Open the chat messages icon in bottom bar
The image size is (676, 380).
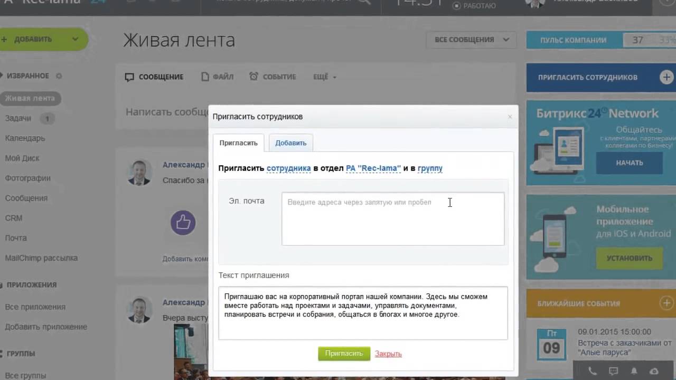point(613,371)
